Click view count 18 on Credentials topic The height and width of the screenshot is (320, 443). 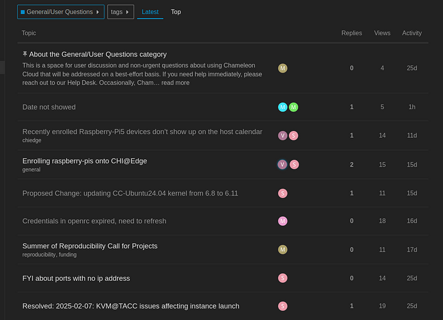382,221
